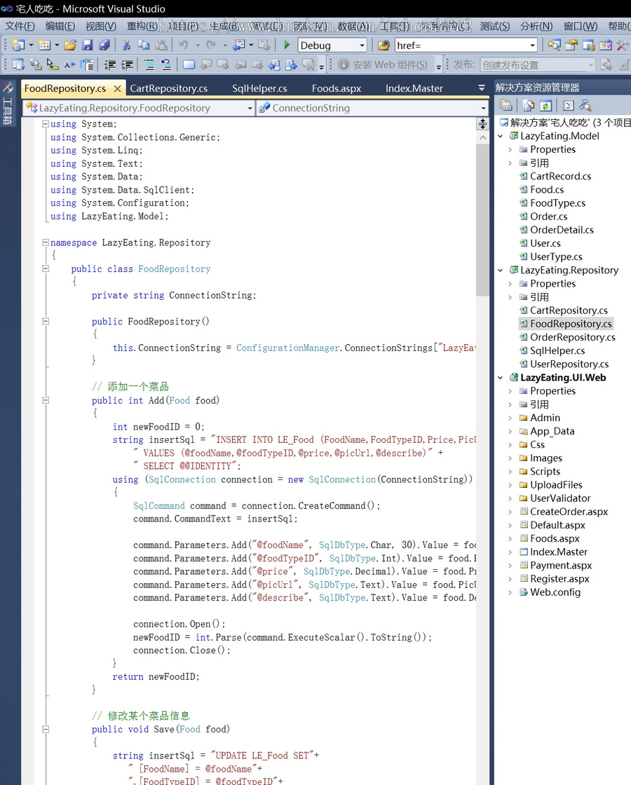Toggle bookmark icon in text editor toolbar

pyautogui.click(x=189, y=64)
